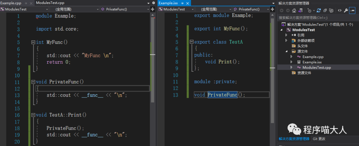This screenshot has height=146, width=359.
Task: Toggle the pin on Example.ixx tab
Action: pos(182,3)
